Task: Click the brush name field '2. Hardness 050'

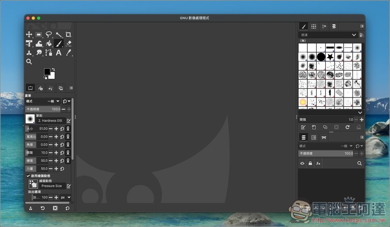Action: coord(50,121)
